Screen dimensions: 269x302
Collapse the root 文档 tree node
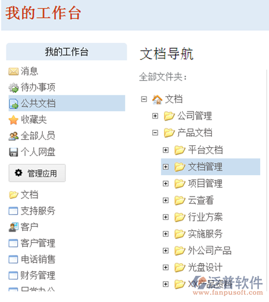pos(144,99)
